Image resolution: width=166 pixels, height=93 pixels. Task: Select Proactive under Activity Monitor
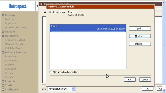(10, 57)
